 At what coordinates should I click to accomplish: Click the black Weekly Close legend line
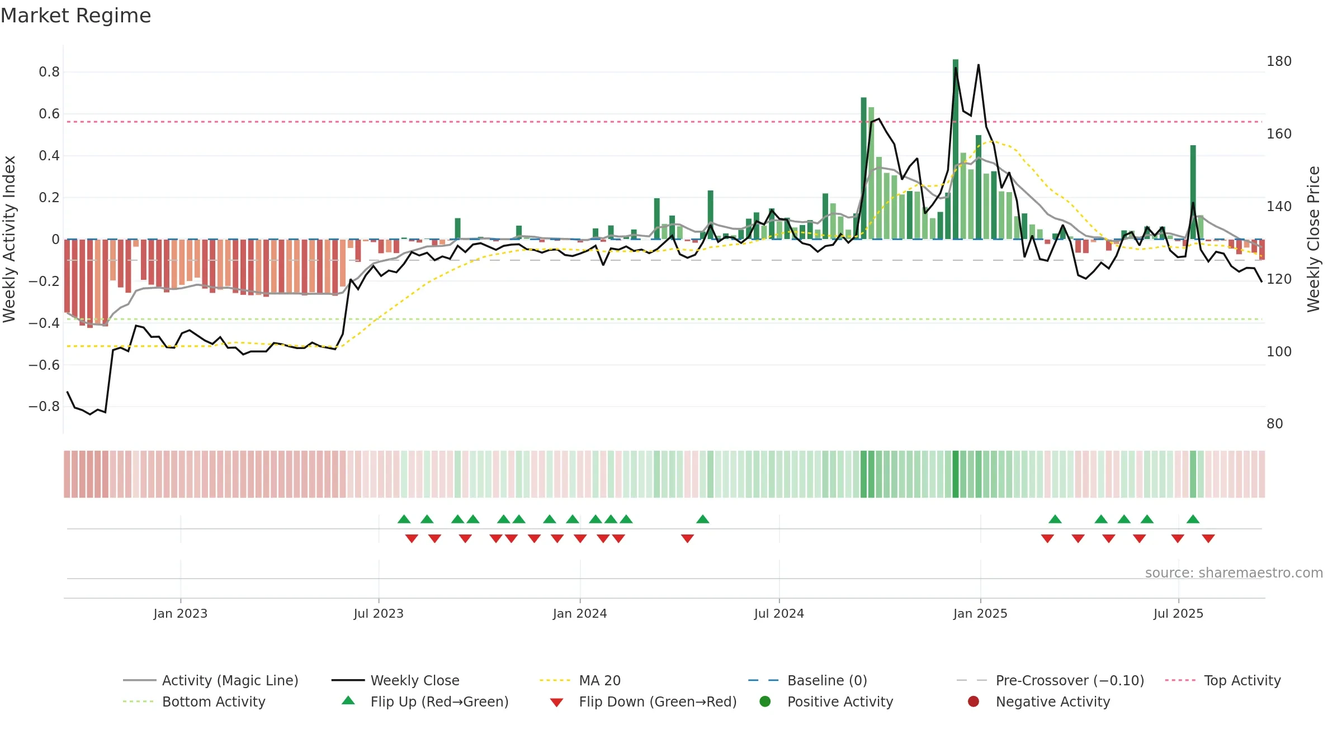(348, 680)
